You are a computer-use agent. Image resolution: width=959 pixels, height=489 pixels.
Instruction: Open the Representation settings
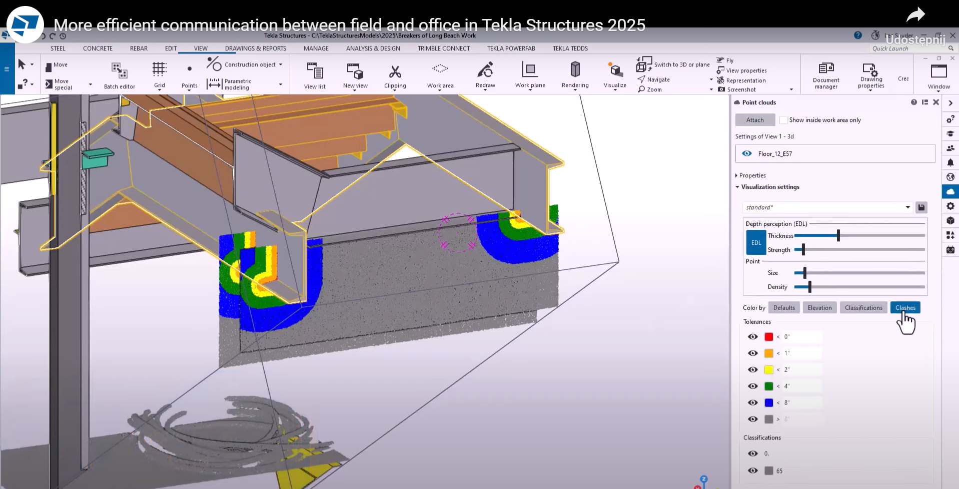[741, 80]
